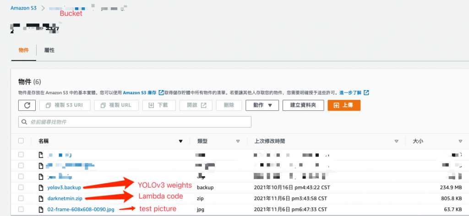Check the box for 02-frame-608x608-0090.jpg

pos(21,209)
